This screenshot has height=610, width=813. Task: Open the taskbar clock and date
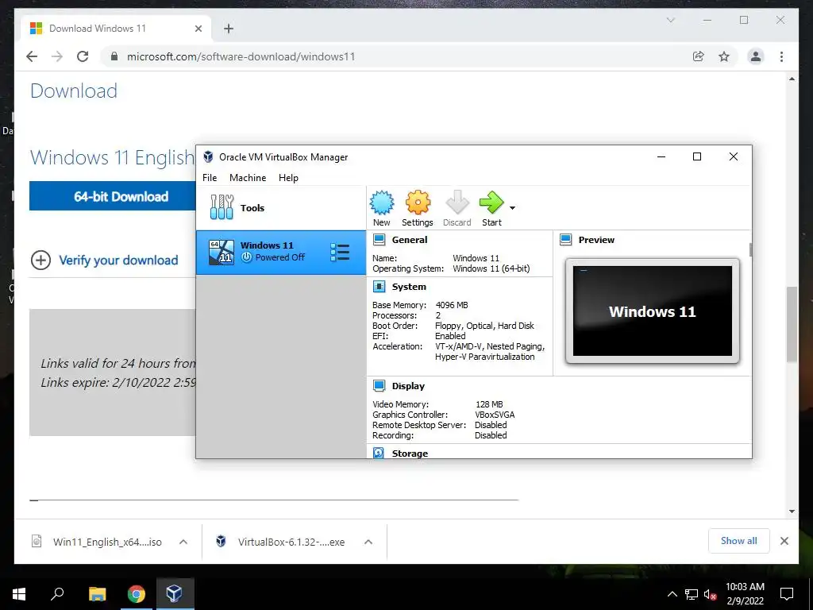(x=745, y=594)
